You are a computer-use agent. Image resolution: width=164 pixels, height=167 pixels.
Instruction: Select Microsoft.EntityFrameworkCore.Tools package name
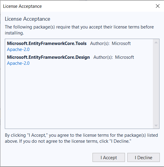[47, 43]
